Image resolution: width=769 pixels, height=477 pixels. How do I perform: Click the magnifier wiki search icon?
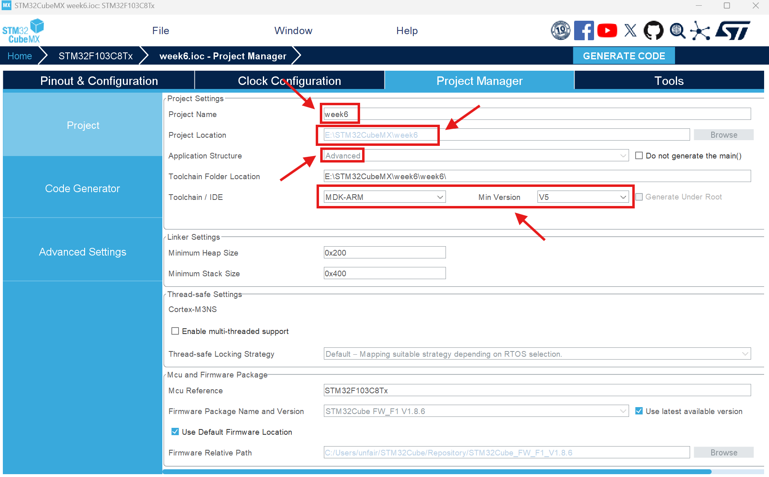(x=677, y=30)
